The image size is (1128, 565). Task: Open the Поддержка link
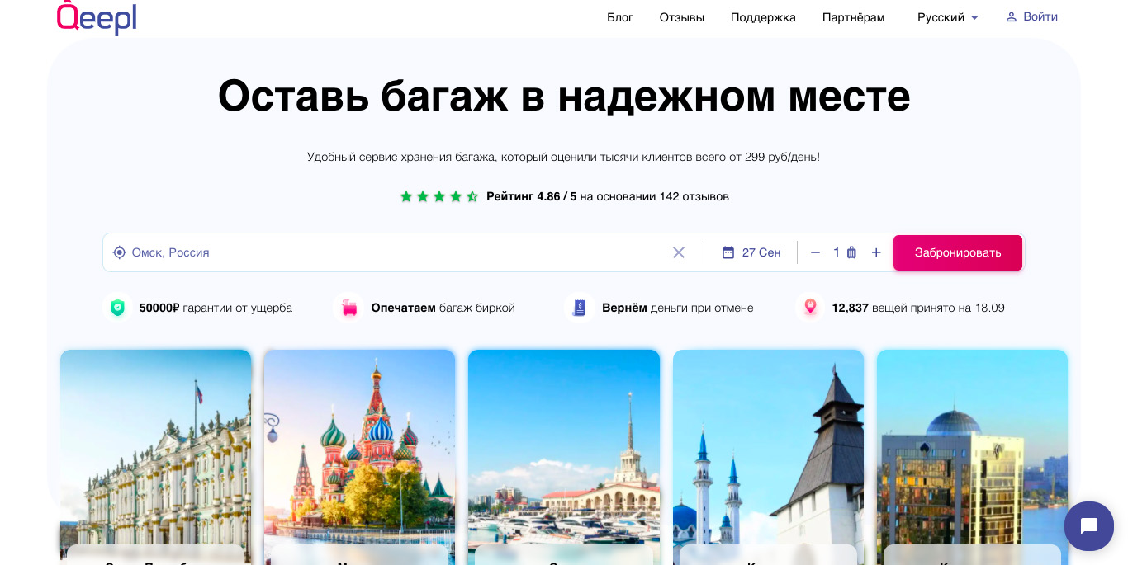point(763,17)
